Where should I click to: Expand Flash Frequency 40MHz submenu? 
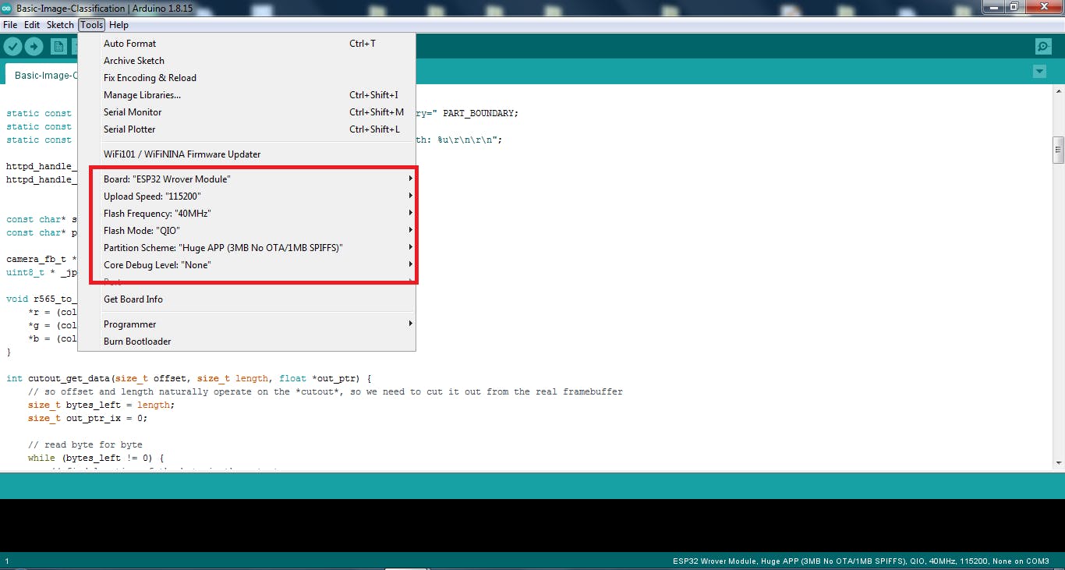(x=246, y=214)
